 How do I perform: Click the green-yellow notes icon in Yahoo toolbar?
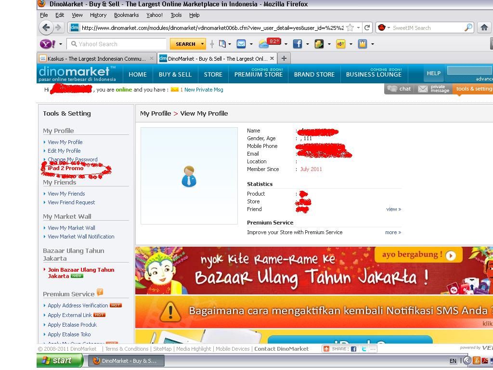click(x=319, y=44)
